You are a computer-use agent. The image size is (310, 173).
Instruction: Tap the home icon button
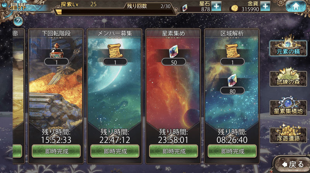296,7
